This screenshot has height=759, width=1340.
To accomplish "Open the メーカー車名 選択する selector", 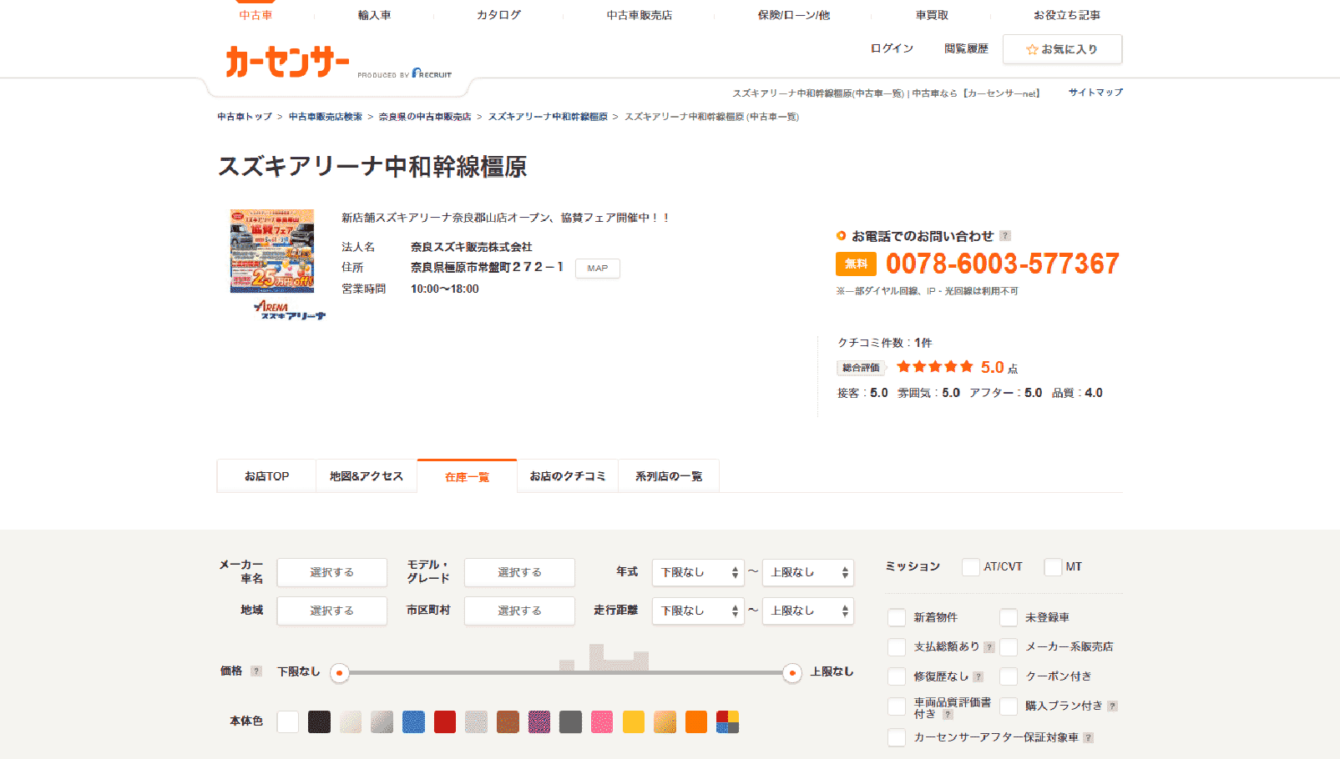I will pyautogui.click(x=332, y=572).
